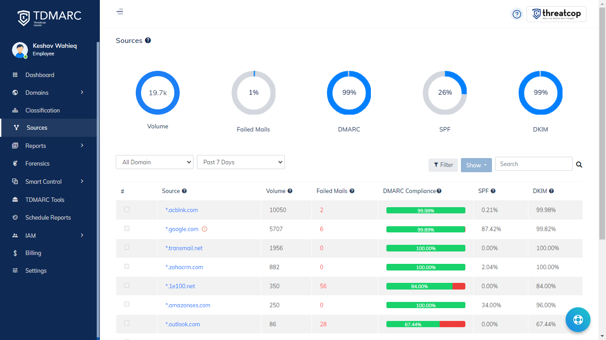Open the *.acblnk.com source link

[181, 210]
